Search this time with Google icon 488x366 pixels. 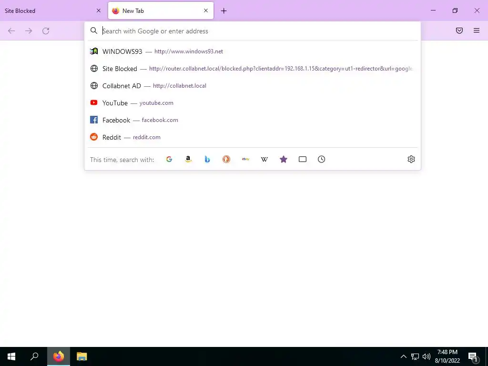(x=169, y=159)
